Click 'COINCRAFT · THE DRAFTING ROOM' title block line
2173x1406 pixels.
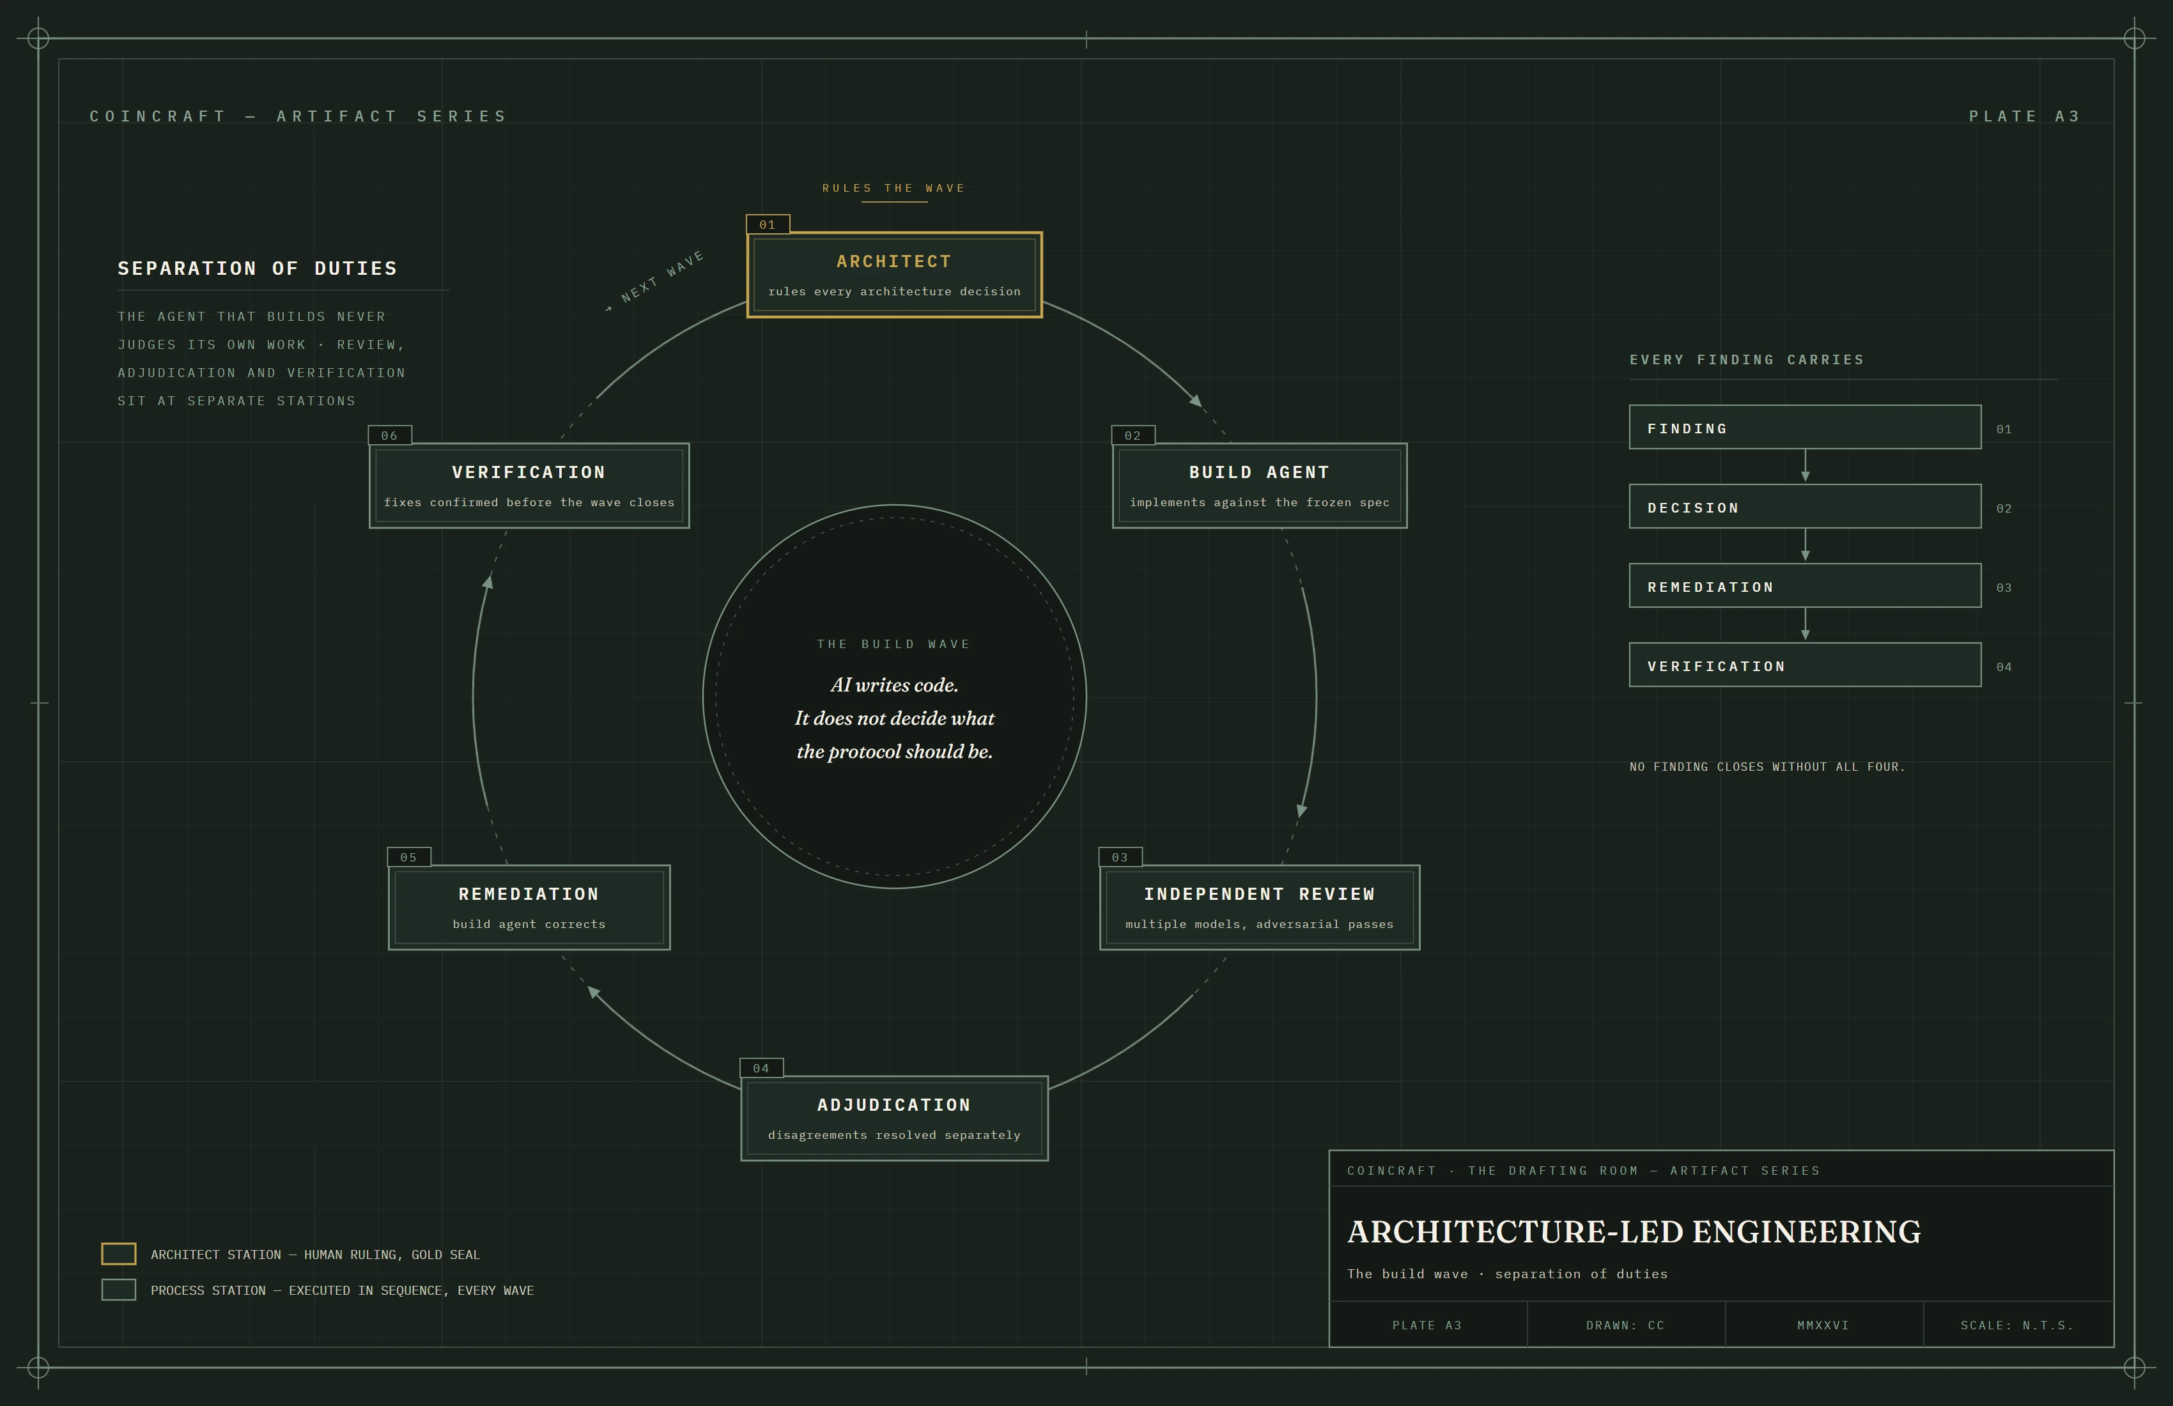(1583, 1170)
